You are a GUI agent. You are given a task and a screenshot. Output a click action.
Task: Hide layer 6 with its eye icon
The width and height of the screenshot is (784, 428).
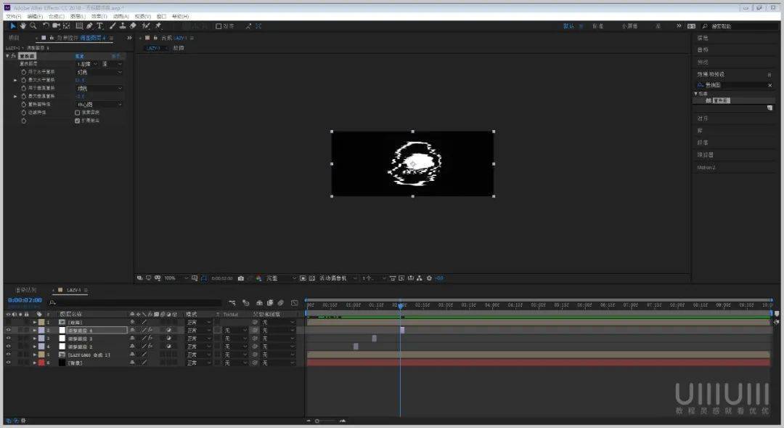click(x=9, y=363)
